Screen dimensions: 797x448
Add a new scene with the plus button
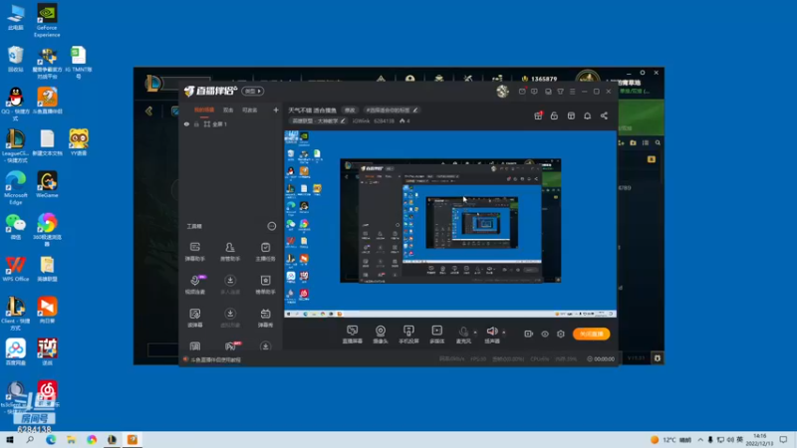pyautogui.click(x=276, y=110)
